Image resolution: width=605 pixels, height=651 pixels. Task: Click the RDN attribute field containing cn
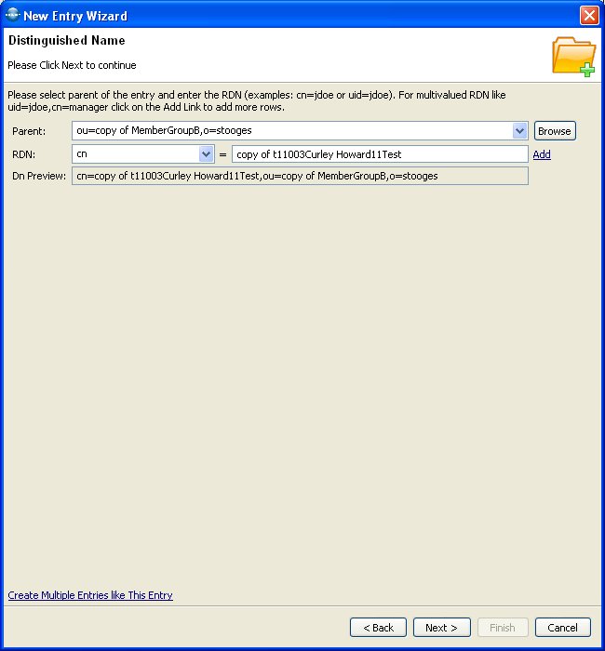point(134,154)
